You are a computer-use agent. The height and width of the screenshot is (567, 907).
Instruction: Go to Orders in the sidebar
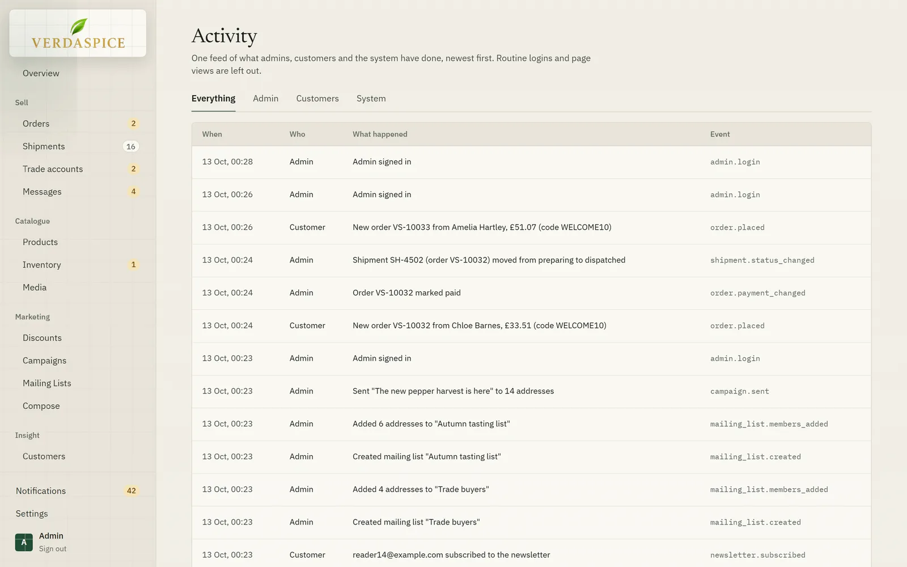tap(36, 124)
